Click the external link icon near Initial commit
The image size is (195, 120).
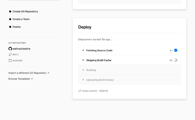80,91
